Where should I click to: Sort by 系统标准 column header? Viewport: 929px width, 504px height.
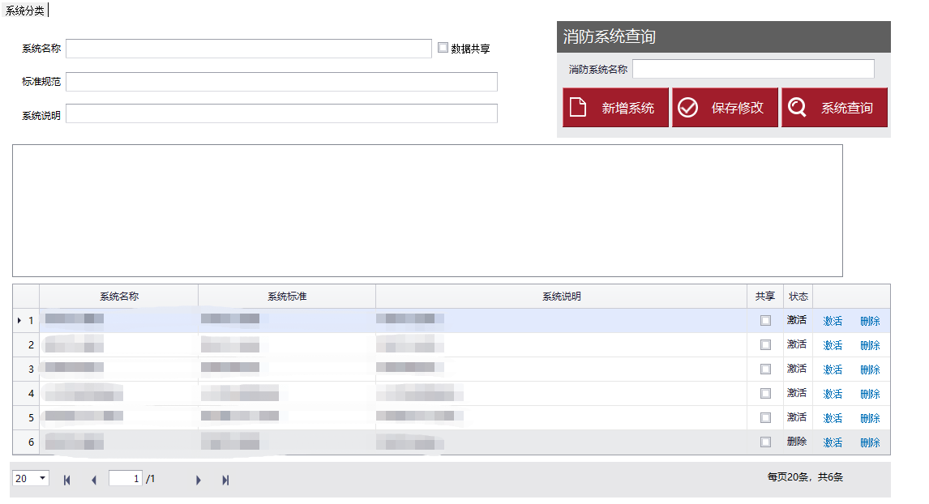(287, 297)
